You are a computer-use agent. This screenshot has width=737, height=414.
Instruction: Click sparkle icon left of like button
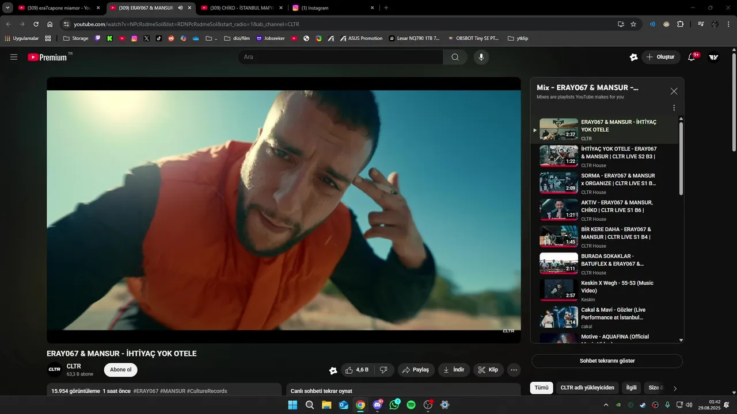click(x=333, y=370)
